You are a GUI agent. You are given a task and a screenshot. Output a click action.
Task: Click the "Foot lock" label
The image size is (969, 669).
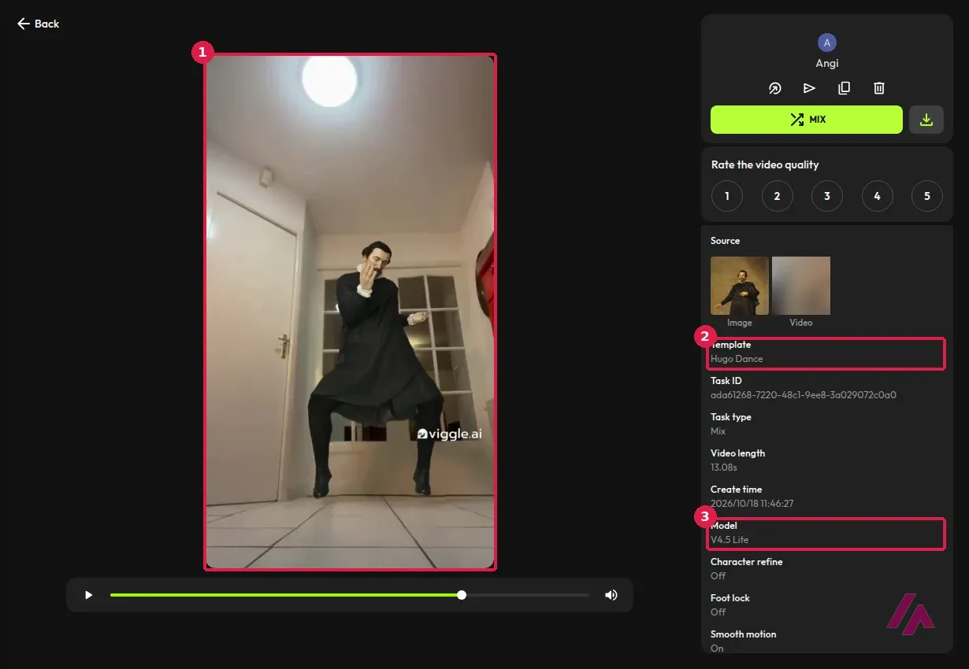730,598
